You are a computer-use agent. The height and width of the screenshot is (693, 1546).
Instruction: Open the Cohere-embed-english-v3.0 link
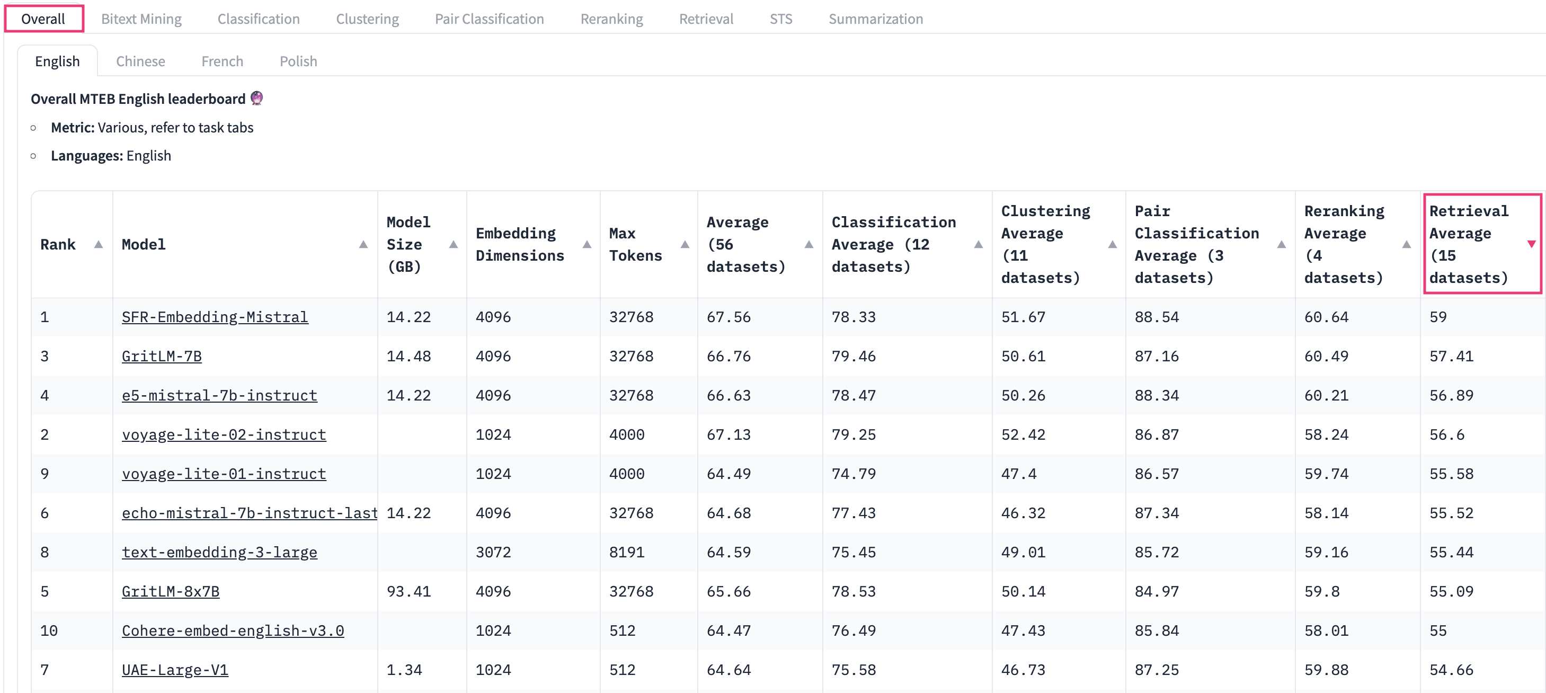pyautogui.click(x=232, y=630)
